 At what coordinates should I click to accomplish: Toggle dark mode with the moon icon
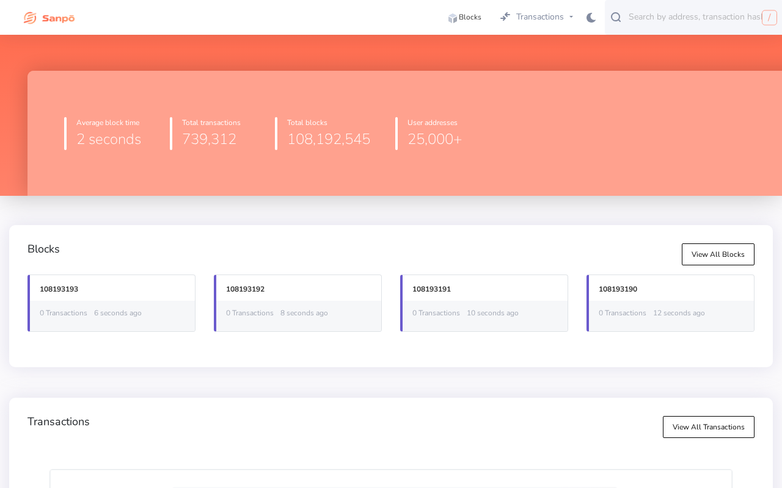pos(591,18)
